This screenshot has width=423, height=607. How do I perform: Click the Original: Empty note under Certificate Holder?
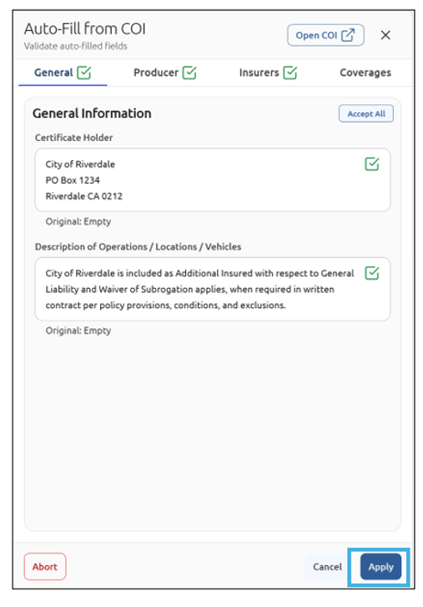click(78, 221)
